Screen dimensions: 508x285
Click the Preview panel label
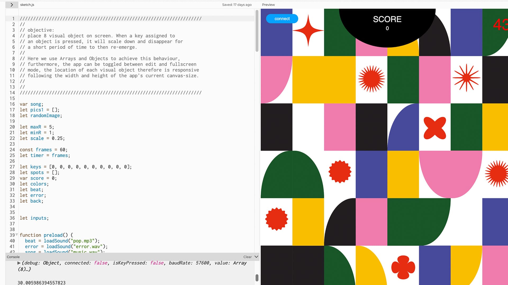pyautogui.click(x=268, y=5)
